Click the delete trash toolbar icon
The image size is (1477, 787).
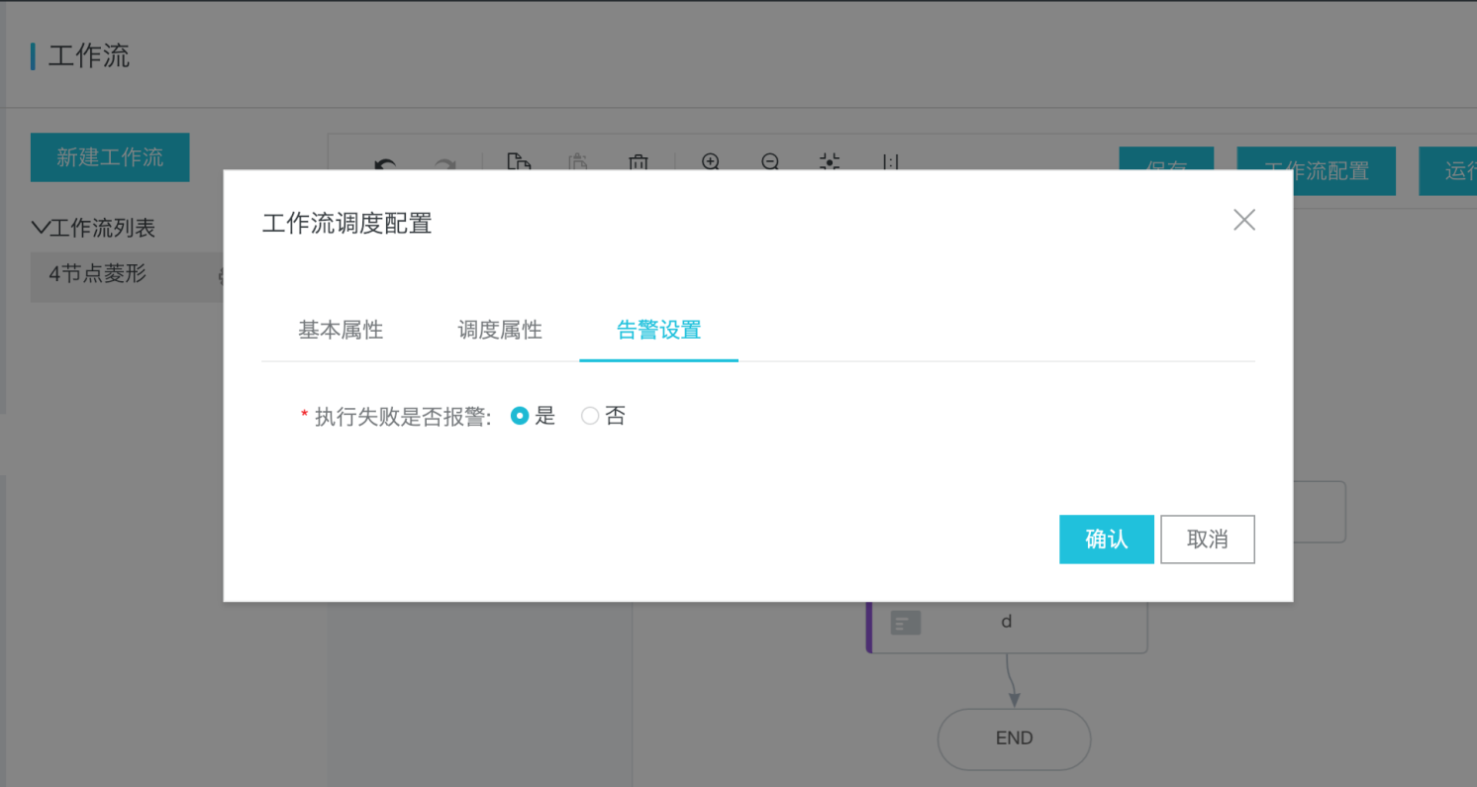639,162
